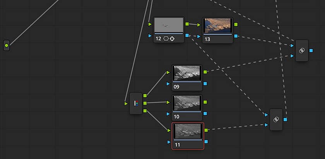Click lower mixer node first blue input arrow

point(267,115)
